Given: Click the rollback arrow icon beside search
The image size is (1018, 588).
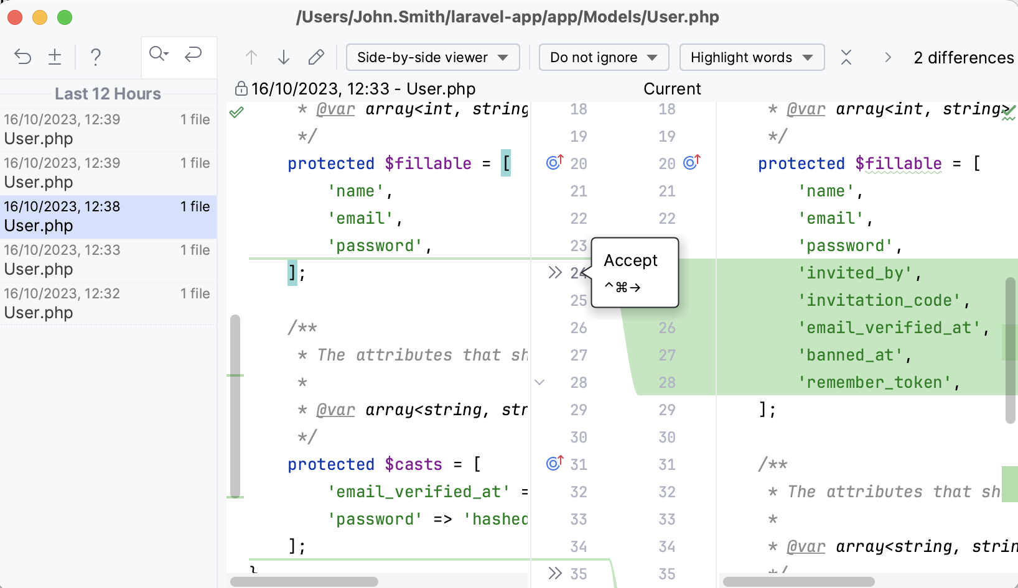Looking at the screenshot, I should [x=194, y=55].
